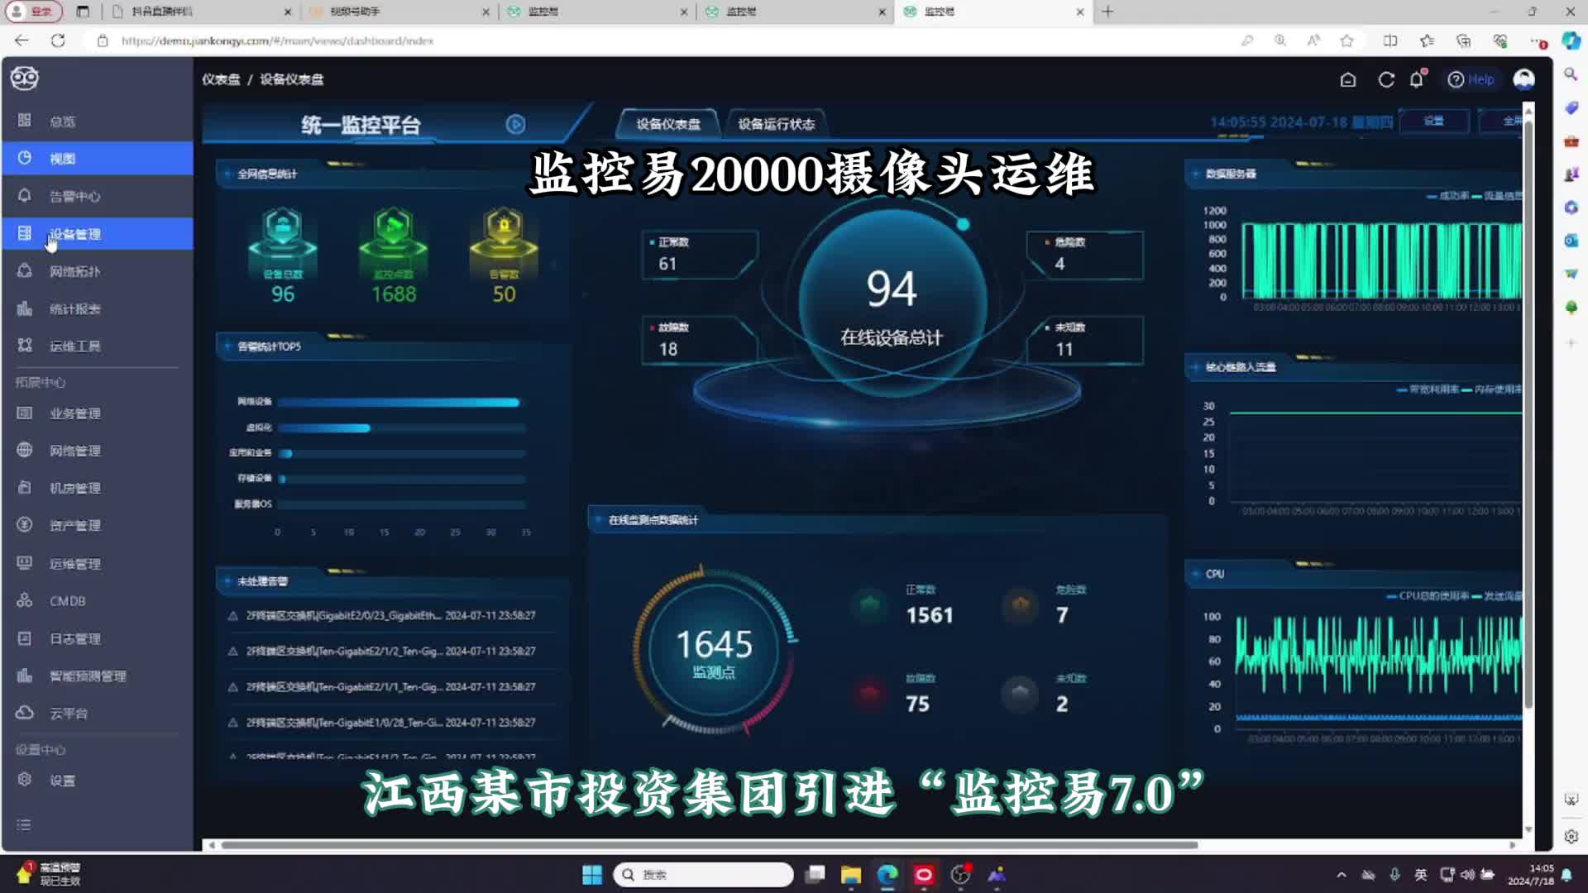The height and width of the screenshot is (893, 1588).
Task: Collapse sidebar with bottom list icon
Action: (24, 824)
